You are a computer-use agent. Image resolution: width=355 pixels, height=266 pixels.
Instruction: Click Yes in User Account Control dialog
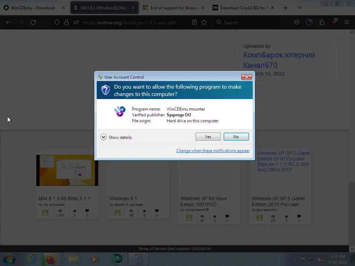click(208, 136)
